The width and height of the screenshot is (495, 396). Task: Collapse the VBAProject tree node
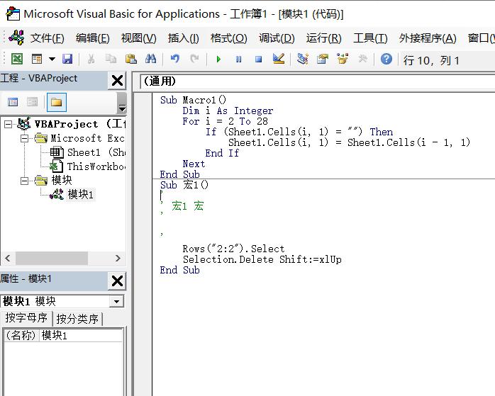(x=8, y=124)
